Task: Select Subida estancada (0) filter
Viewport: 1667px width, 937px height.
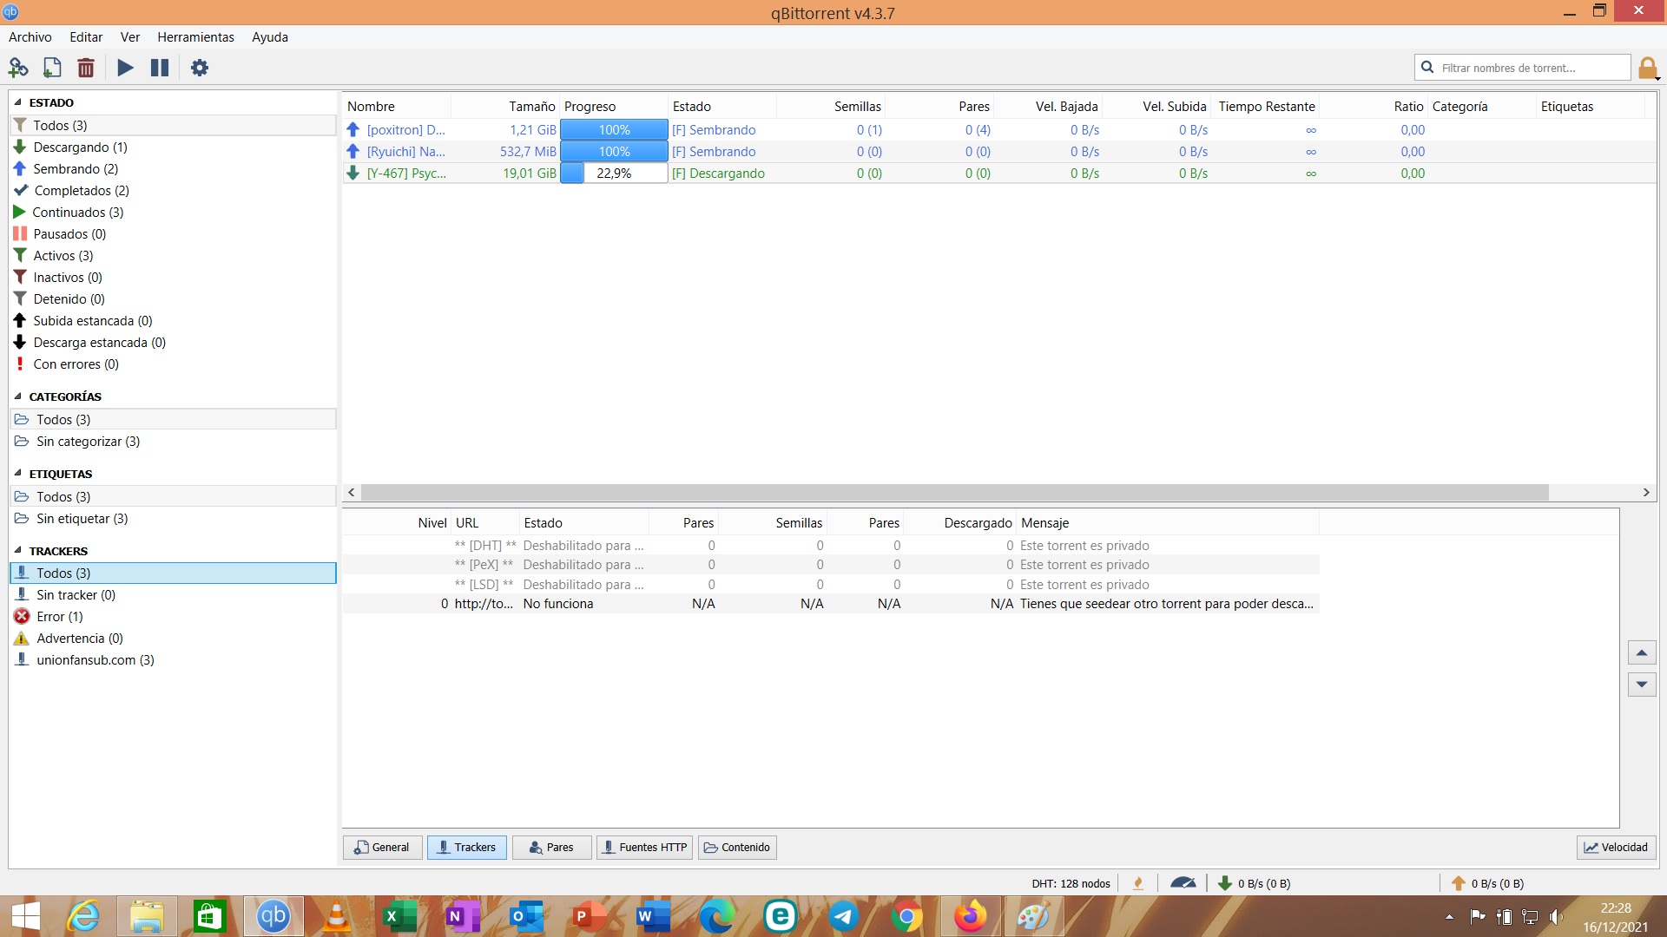Action: (x=93, y=321)
